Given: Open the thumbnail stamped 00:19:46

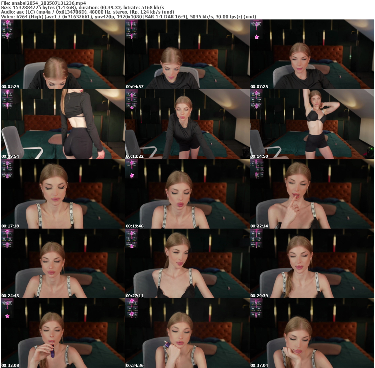Looking at the screenshot, I should point(187,194).
